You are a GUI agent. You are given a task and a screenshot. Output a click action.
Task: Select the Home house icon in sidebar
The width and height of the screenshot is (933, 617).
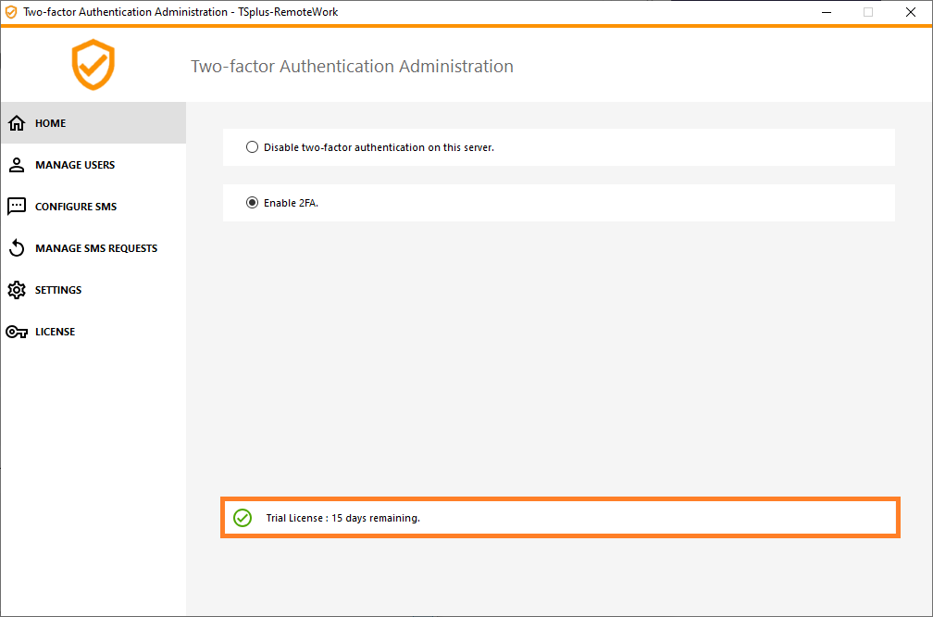click(x=17, y=122)
